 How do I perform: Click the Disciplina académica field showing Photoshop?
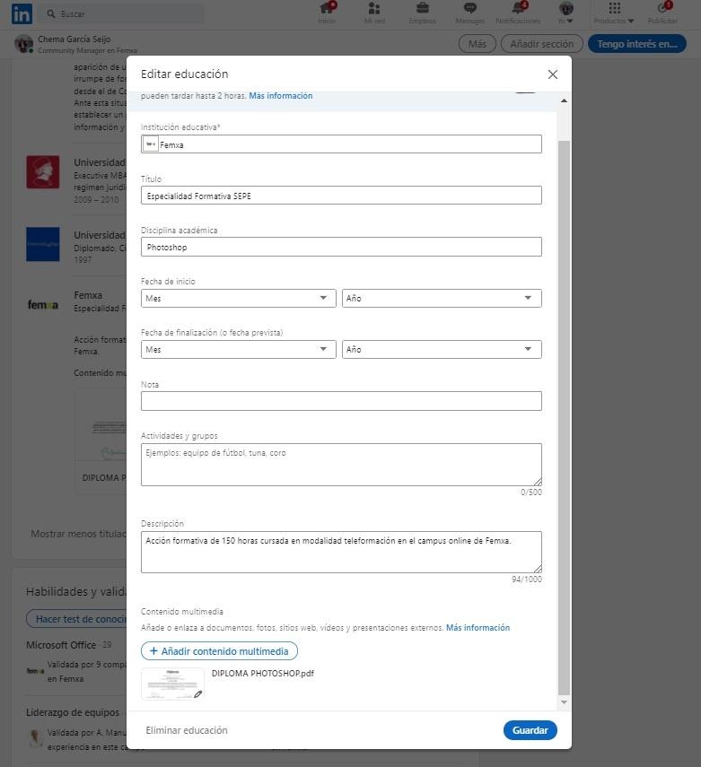pos(341,247)
